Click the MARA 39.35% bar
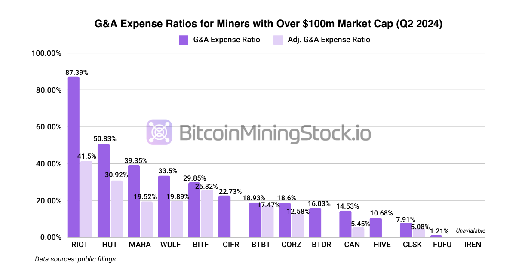516x270 pixels. click(x=134, y=201)
